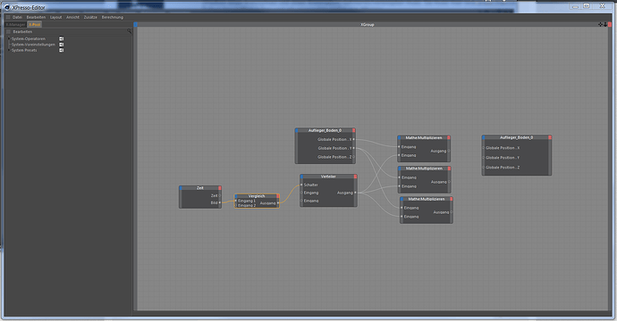Click Cinema 4D icon in XPresso-Editor title bar

[6, 7]
